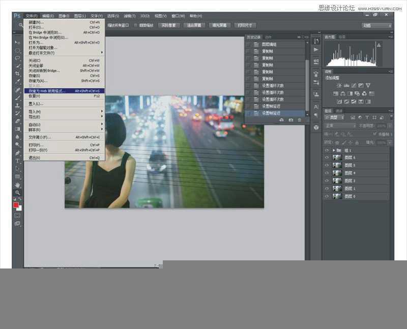Click the lock all padlock icon in Layers

tap(357, 142)
